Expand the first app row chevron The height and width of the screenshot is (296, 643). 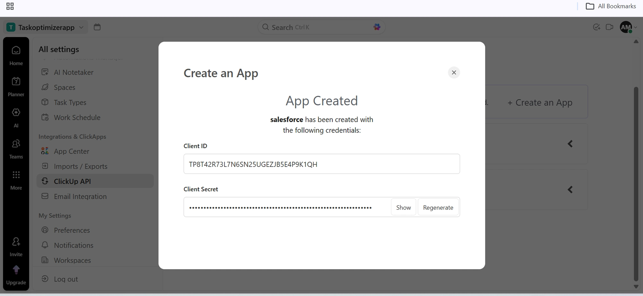(x=570, y=144)
